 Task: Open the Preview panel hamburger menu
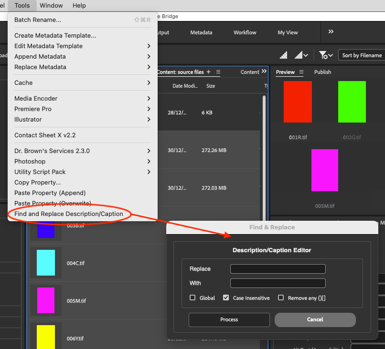(301, 72)
